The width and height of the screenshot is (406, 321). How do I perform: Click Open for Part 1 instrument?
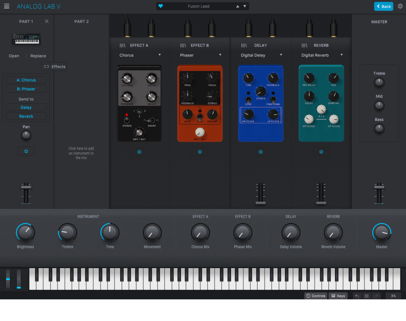pos(14,56)
